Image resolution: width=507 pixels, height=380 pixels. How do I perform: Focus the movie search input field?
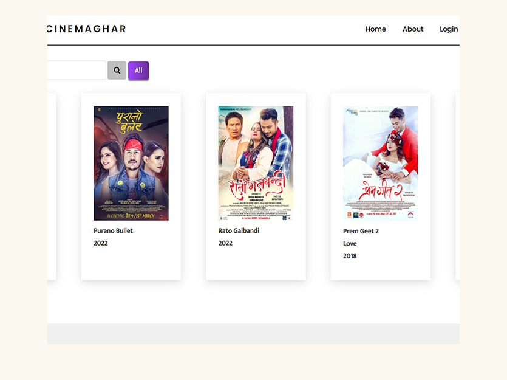(77, 71)
